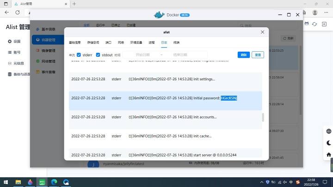Open 元信息 in the Alist sidebar
This screenshot has width=333, height=187.
point(16,63)
